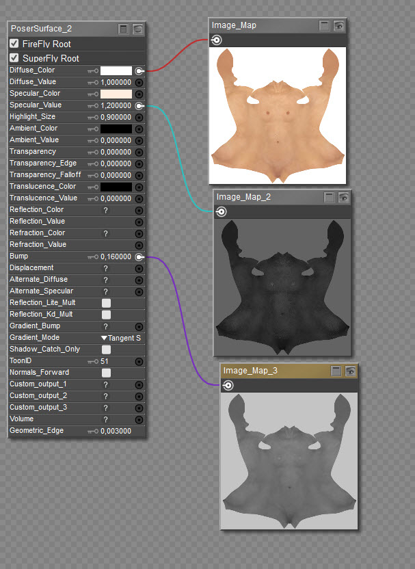
Task: Edit Highlight_Size field 0,900000
Action: click(116, 117)
